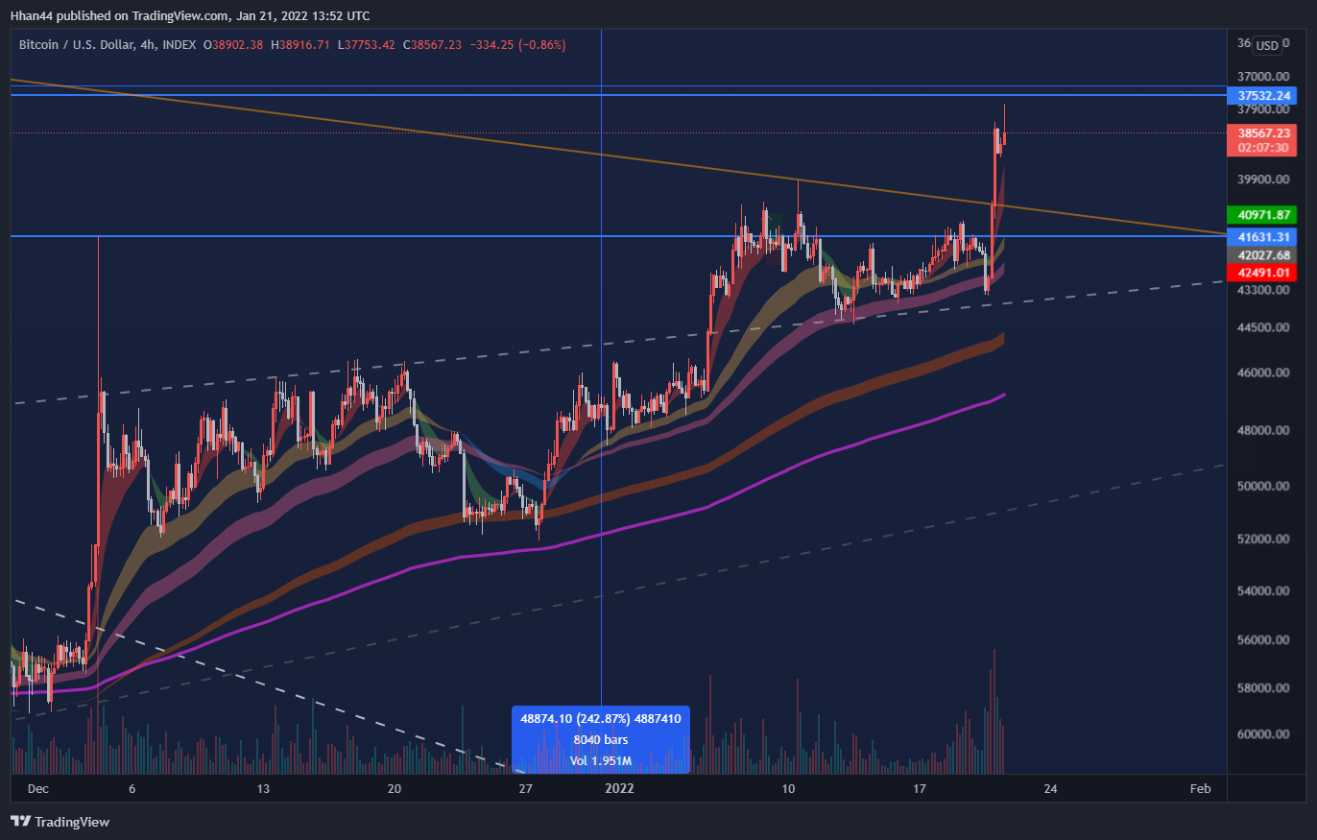Click the blue 41631.31 price label
Screen dimensions: 1317x840
click(1263, 236)
